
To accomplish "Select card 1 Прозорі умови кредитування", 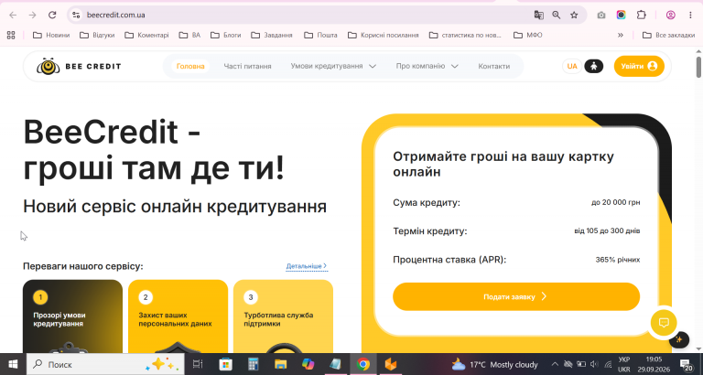I will [x=72, y=316].
